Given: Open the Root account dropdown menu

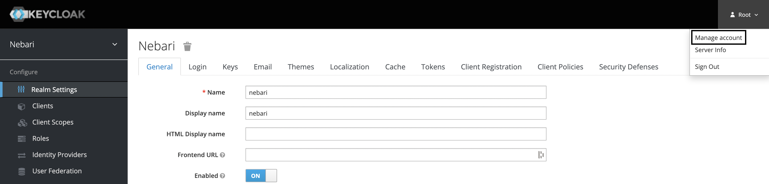Looking at the screenshot, I should tap(745, 14).
